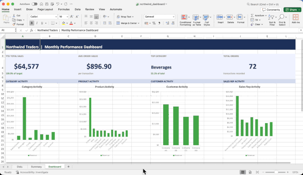Viewport: 303px width, 175px height.
Task: Open the Fill dropdown
Action: click(255, 20)
